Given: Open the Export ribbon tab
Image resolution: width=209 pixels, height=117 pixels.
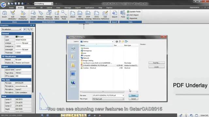Looking at the screenshot, I should coord(78,8).
